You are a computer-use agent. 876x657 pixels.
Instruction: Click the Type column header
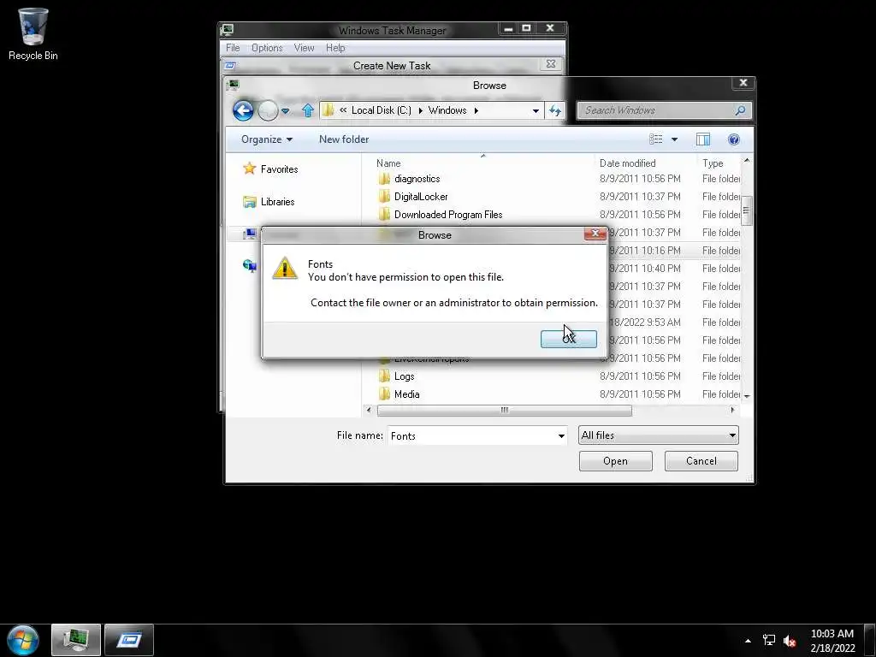pyautogui.click(x=713, y=163)
